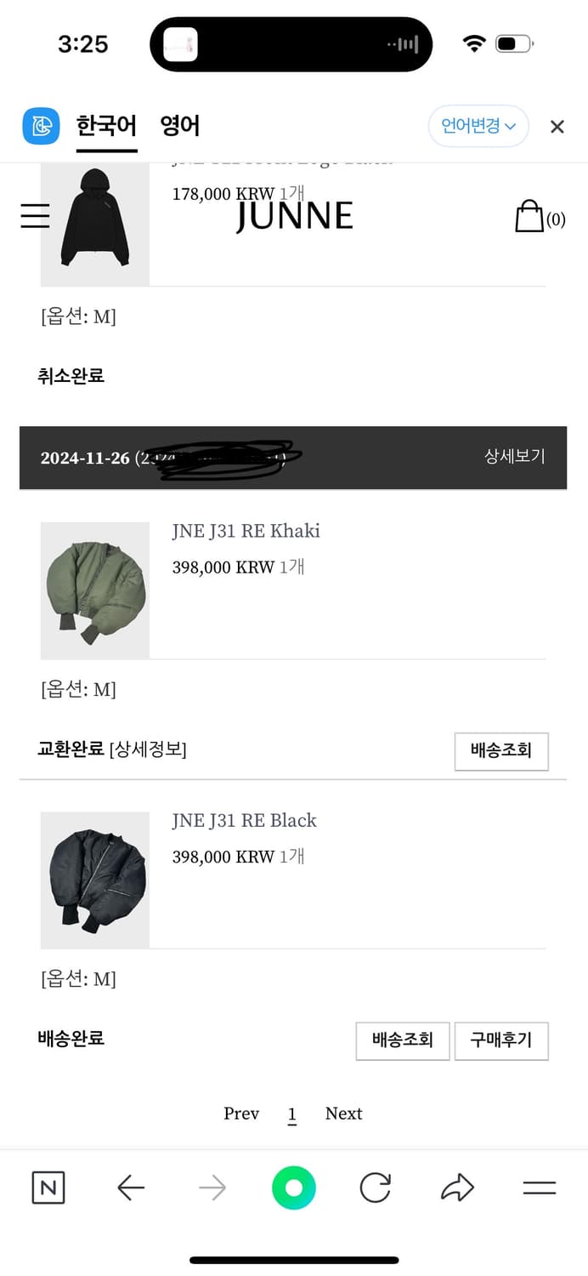Viewport: 588px width, 1276px height.
Task: Click the JUNNE logo
Action: pos(293,216)
